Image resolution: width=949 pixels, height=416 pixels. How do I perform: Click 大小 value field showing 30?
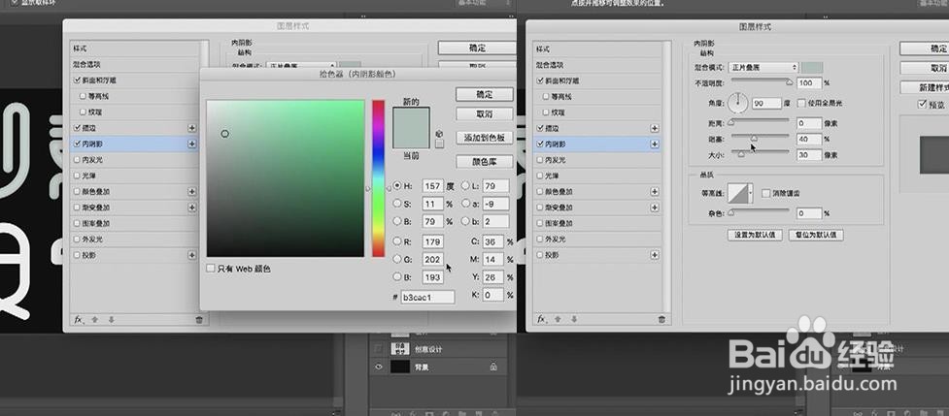[808, 155]
